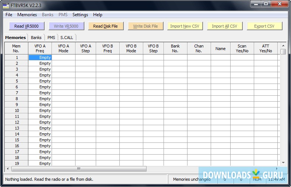Click the Import All CSV button
Viewport: 291px width, 187px height.
pyautogui.click(x=225, y=26)
